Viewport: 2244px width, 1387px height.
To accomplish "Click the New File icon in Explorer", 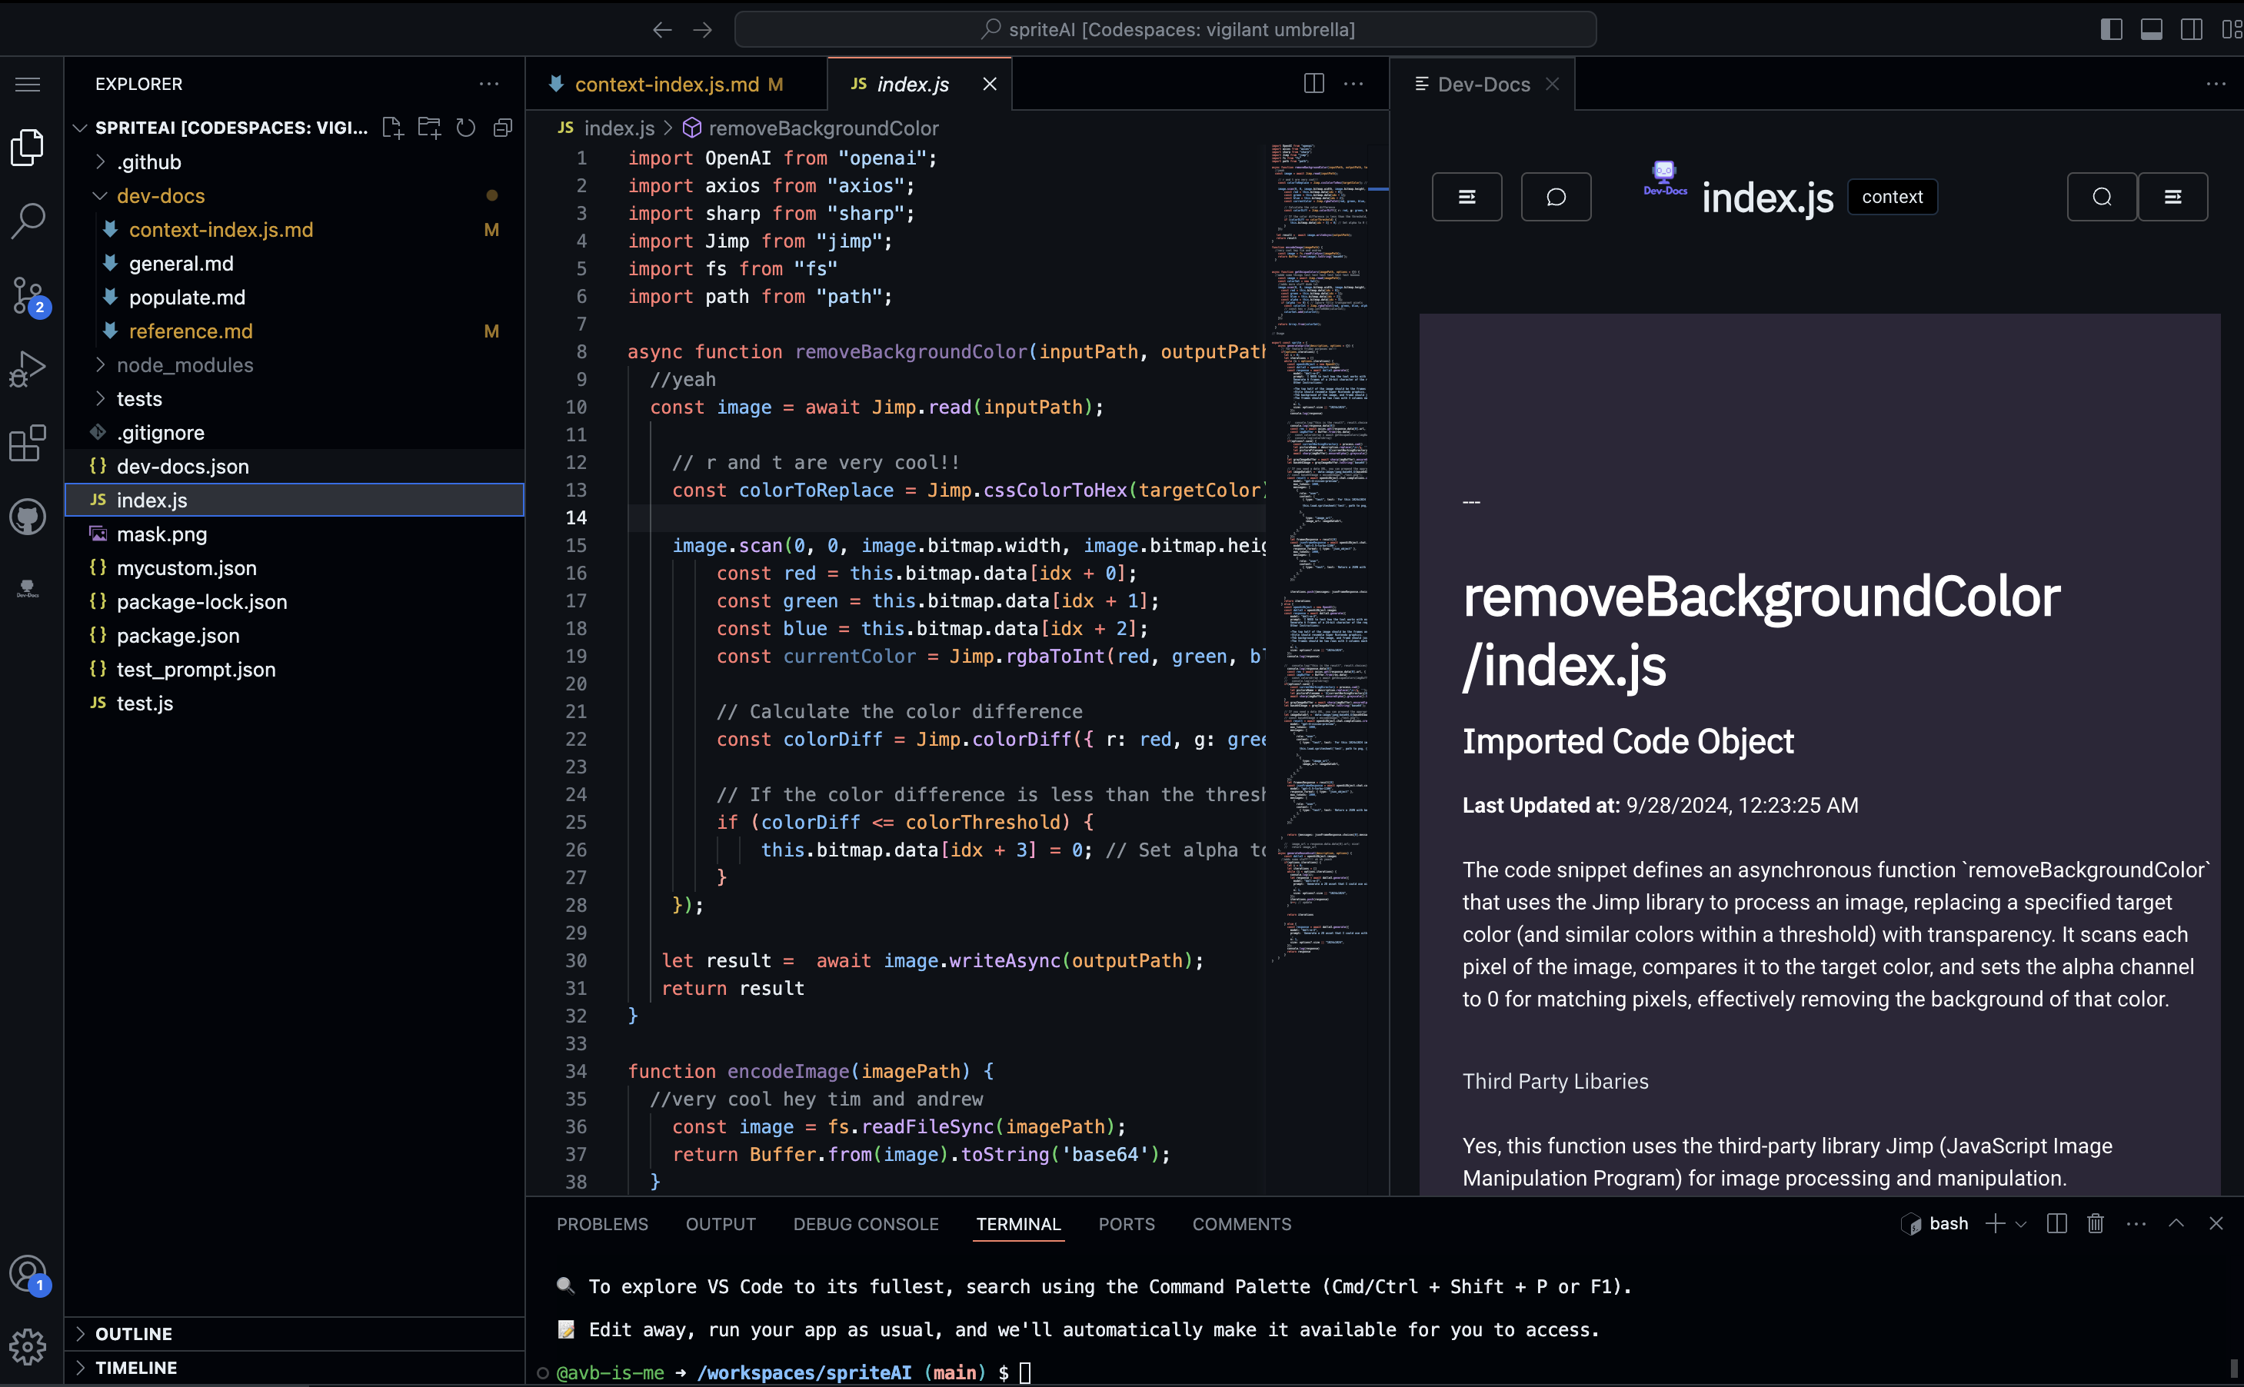I will (393, 128).
